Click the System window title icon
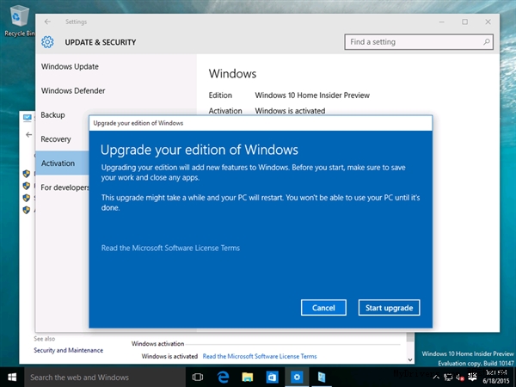 28,118
